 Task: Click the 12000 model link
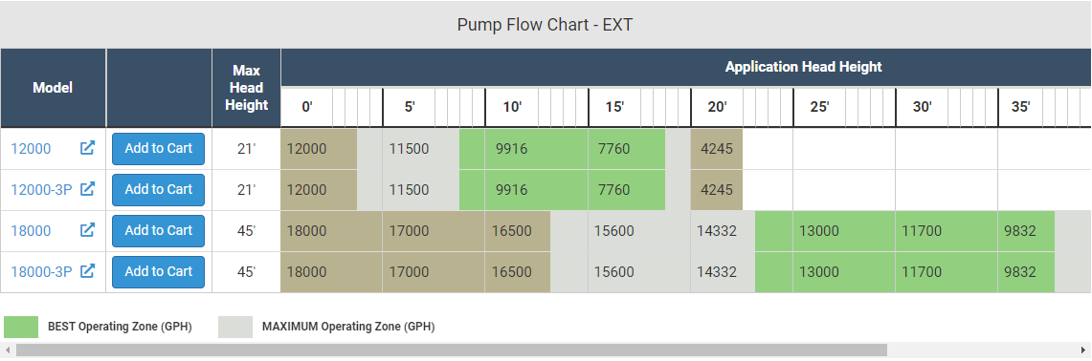coord(31,149)
